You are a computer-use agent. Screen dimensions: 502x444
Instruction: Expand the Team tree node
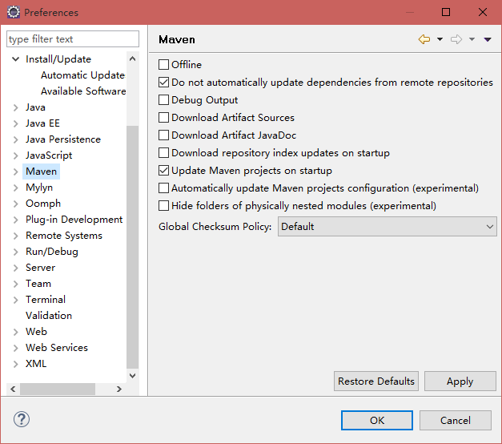(x=15, y=284)
